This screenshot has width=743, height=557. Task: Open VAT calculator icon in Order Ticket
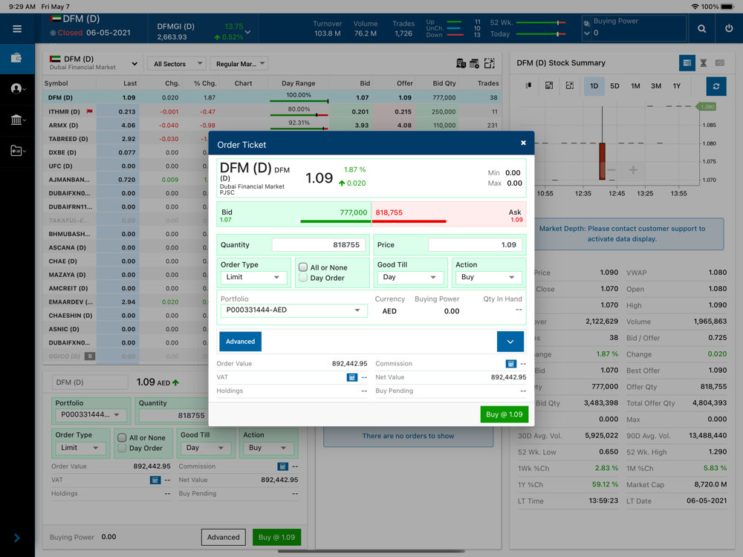click(351, 377)
